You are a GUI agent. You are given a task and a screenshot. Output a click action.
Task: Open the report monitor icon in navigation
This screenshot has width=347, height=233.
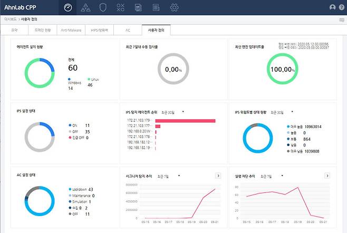coord(138,7)
